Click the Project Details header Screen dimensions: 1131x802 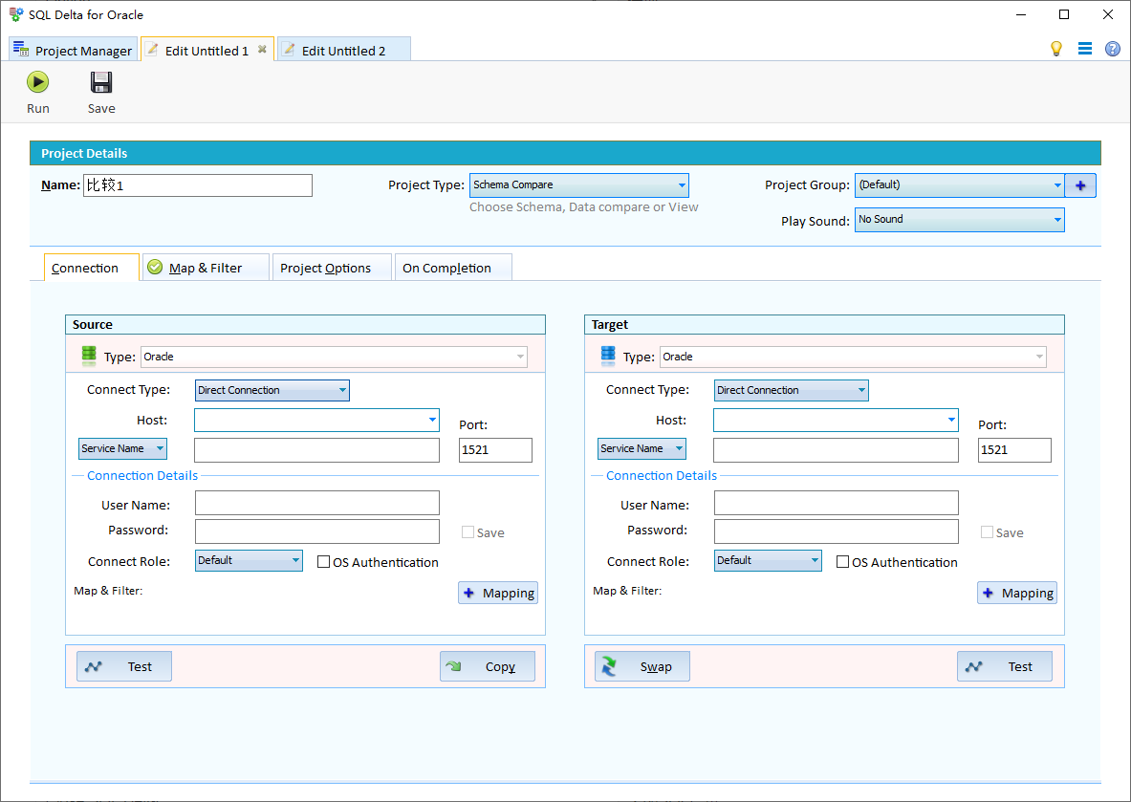pyautogui.click(x=566, y=154)
